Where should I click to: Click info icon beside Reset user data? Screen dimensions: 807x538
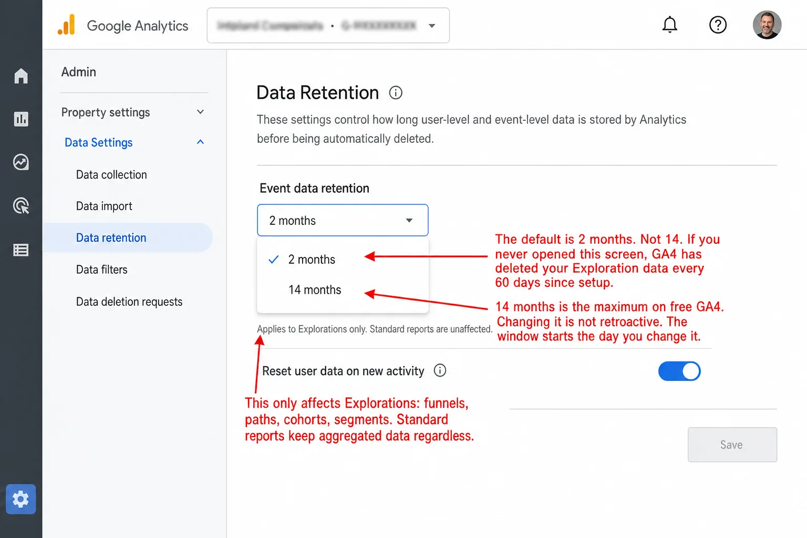click(x=440, y=370)
